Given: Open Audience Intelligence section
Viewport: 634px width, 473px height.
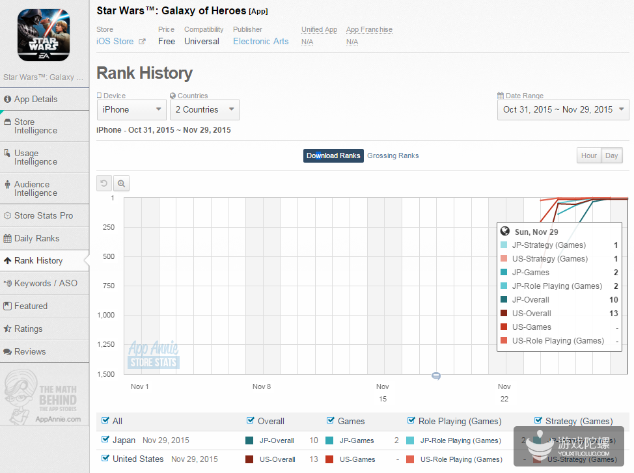Looking at the screenshot, I should (x=44, y=189).
